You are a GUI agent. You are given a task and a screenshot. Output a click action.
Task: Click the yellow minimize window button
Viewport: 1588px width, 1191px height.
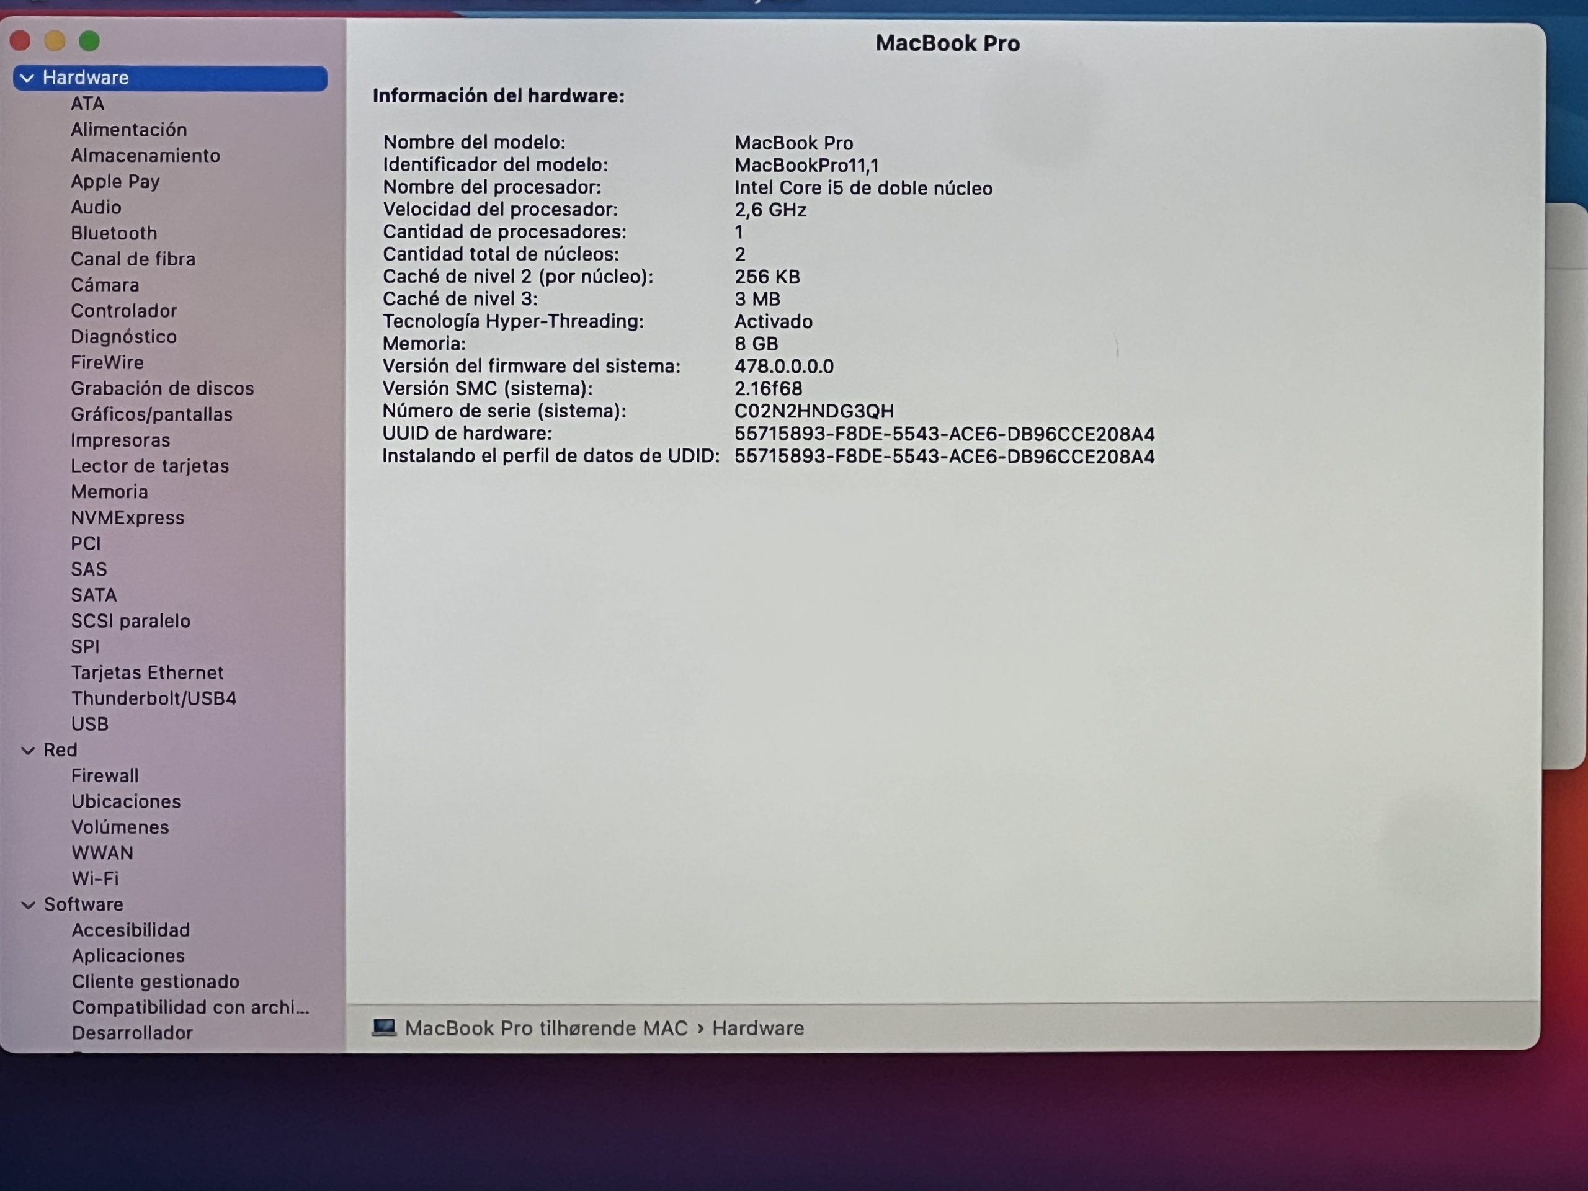pos(55,42)
